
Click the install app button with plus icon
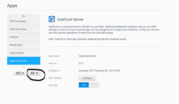(x=34, y=73)
